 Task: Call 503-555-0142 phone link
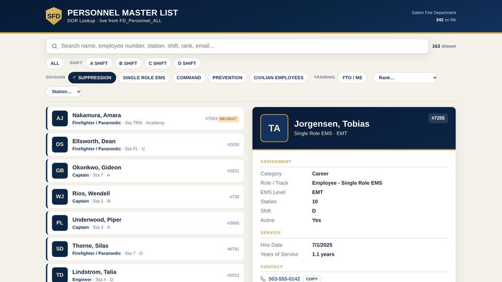[x=284, y=279]
